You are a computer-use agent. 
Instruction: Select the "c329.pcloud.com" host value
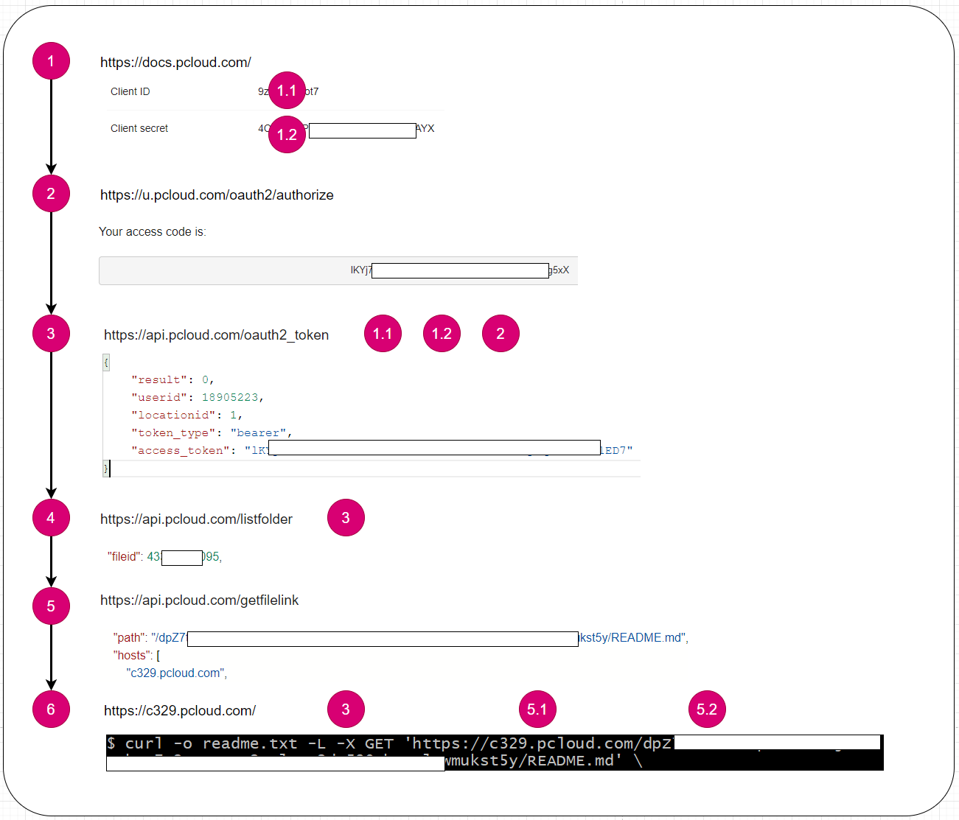pyautogui.click(x=176, y=673)
